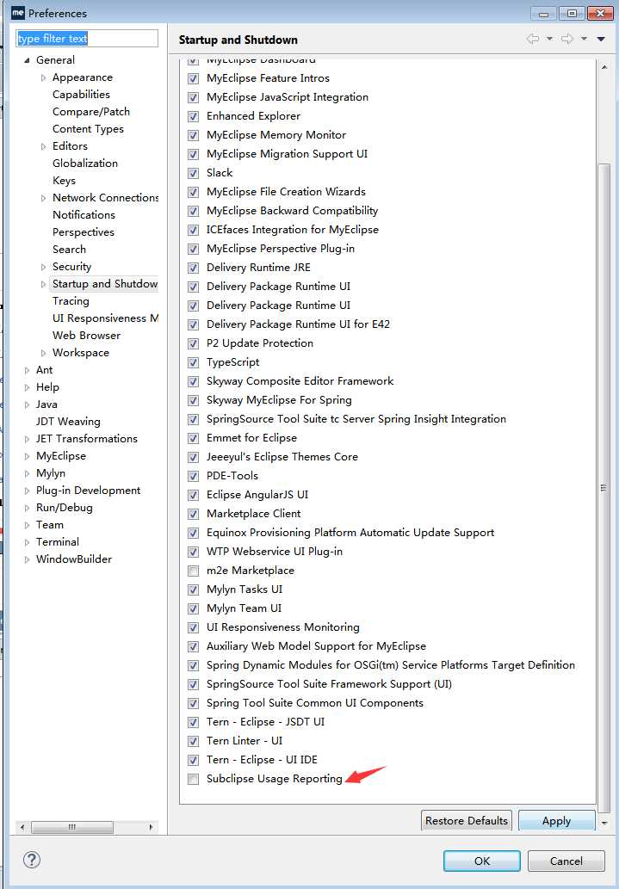Click the MyEclipse icon in the title bar
Screen dimensions: 619x889
pos(18,12)
